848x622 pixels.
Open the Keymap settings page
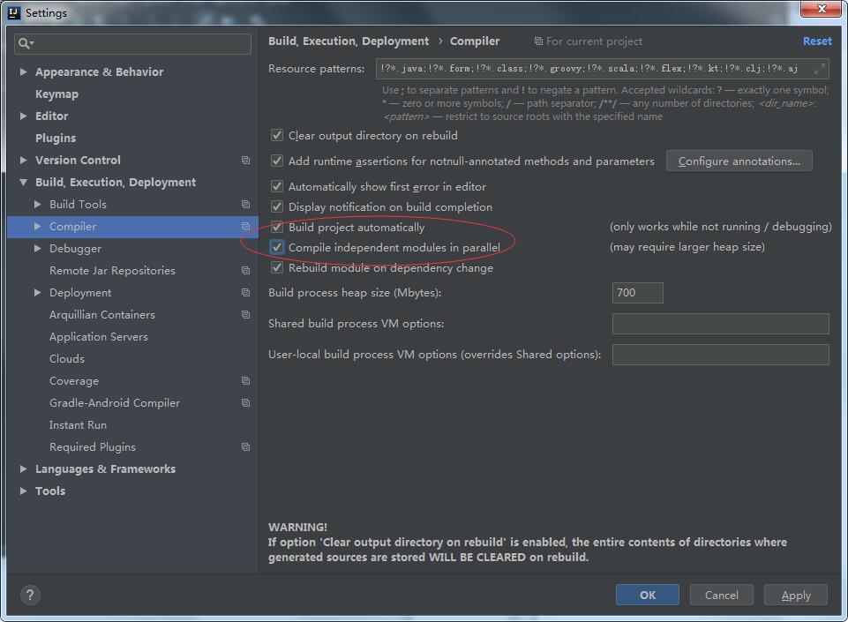pos(56,94)
